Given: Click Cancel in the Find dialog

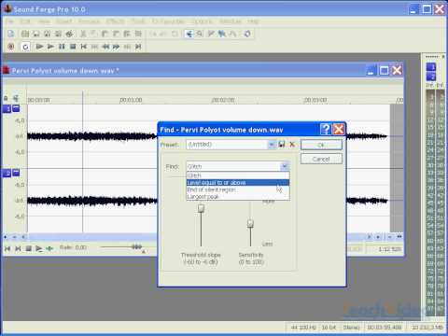Looking at the screenshot, I should (321, 159).
